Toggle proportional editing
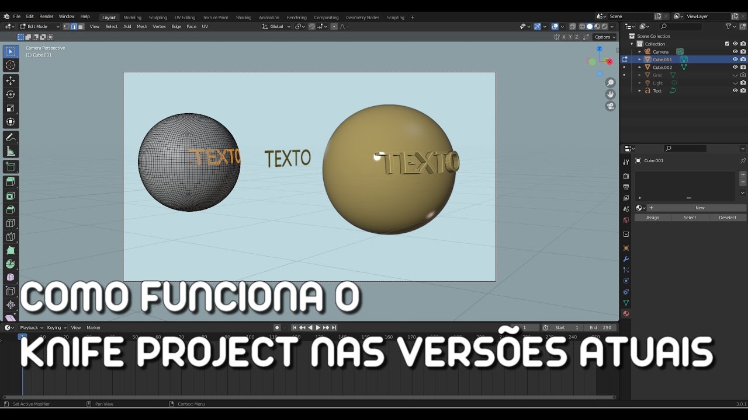Image resolution: width=748 pixels, height=420 pixels. pos(334,26)
